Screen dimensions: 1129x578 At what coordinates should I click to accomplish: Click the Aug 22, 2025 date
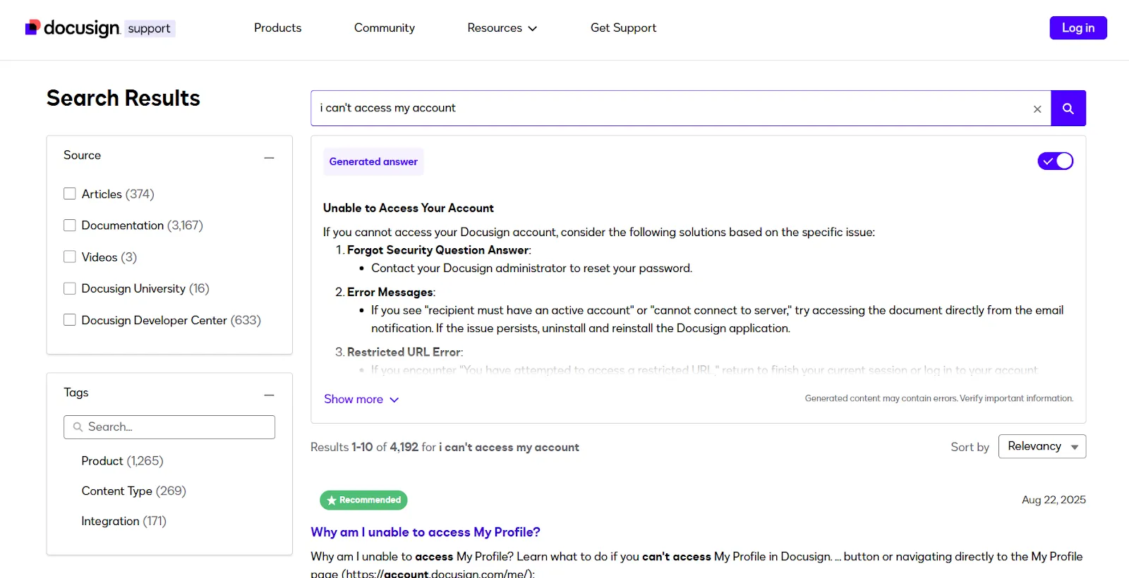point(1053,500)
